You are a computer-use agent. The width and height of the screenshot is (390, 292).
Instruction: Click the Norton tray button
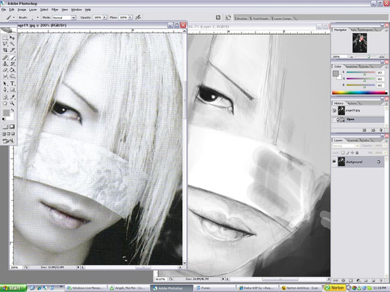[x=335, y=287]
